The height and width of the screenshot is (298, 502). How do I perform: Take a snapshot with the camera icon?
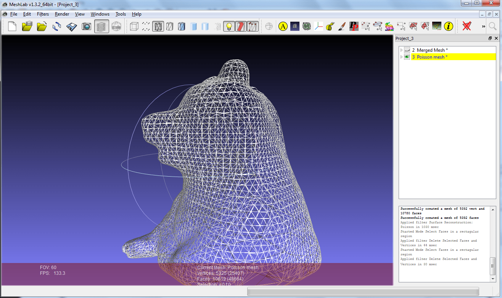pyautogui.click(x=87, y=26)
